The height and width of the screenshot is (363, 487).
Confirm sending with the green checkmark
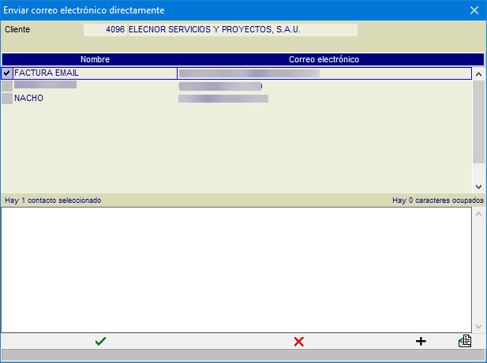click(x=100, y=341)
